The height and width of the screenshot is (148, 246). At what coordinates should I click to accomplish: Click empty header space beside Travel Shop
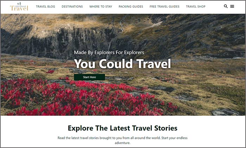[x=214, y=7]
